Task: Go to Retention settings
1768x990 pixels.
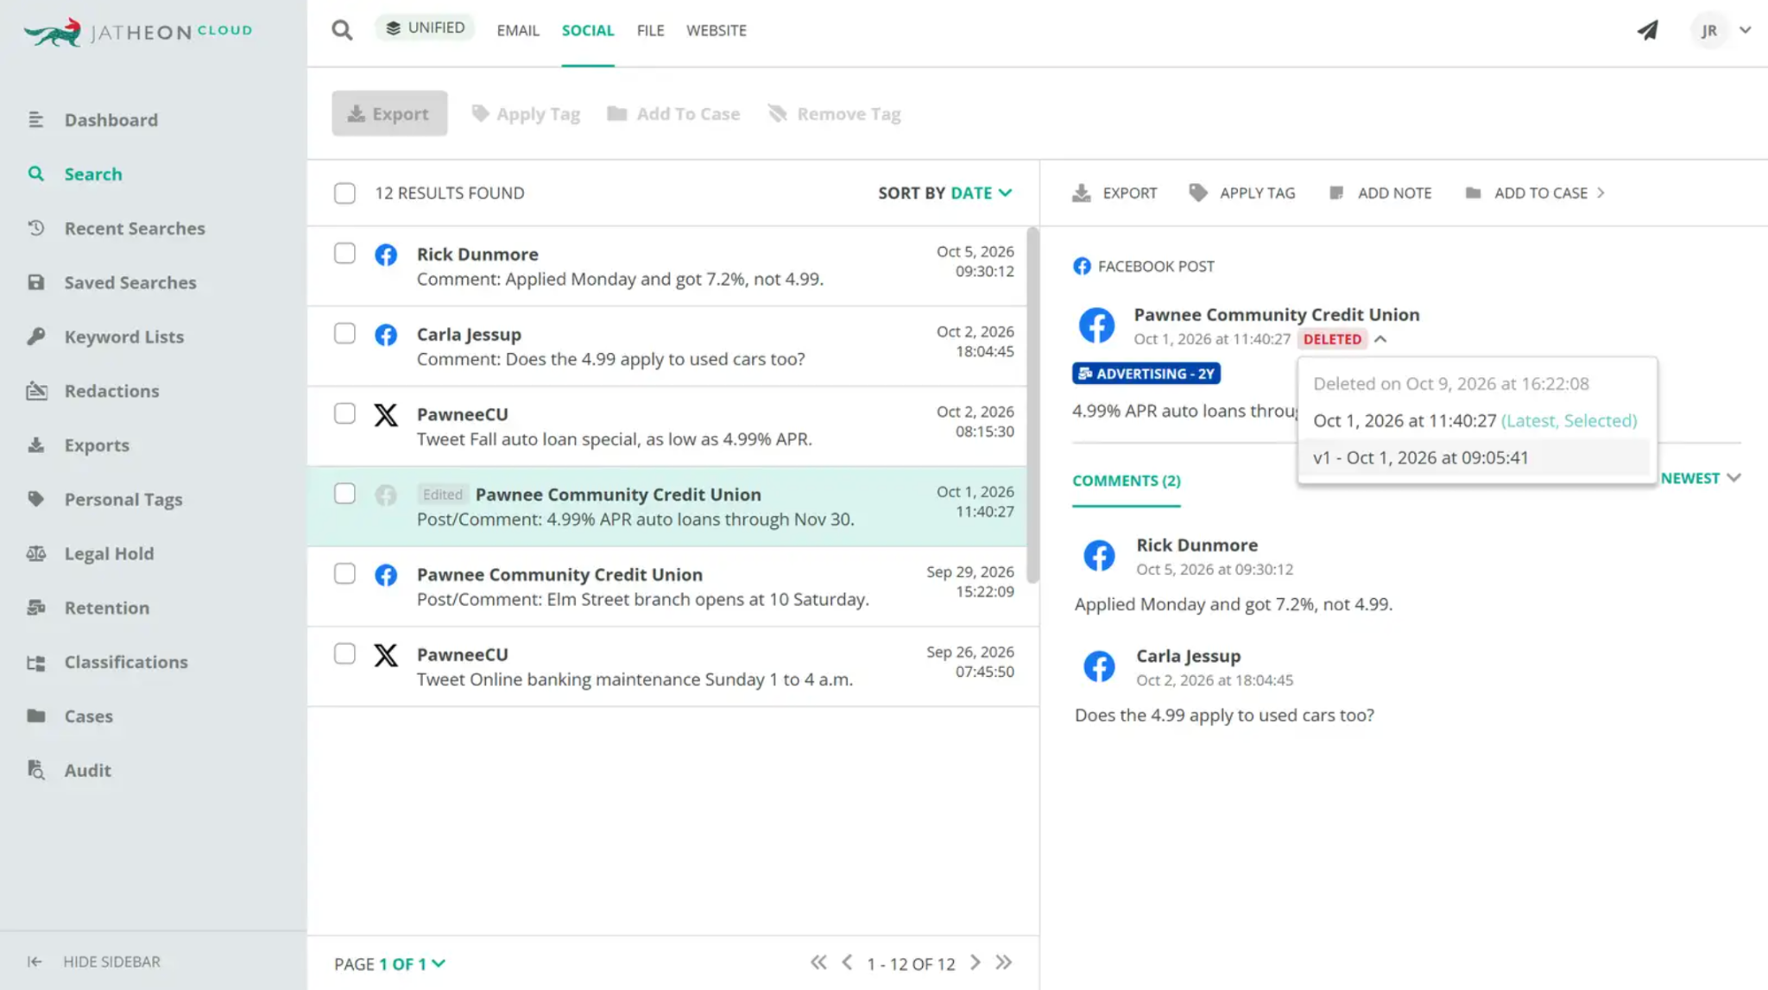Action: coord(107,609)
